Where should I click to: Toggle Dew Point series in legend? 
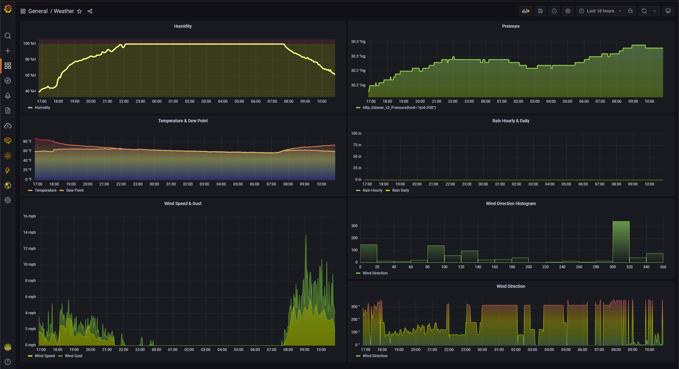click(x=75, y=190)
